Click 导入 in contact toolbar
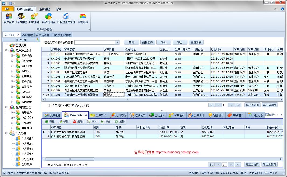This screenshot has width=287, height=177. 92,122
